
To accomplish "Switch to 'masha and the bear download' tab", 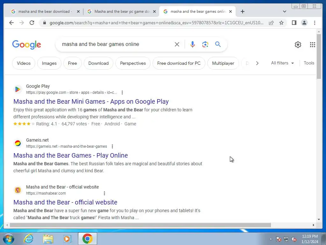I will [45, 11].
